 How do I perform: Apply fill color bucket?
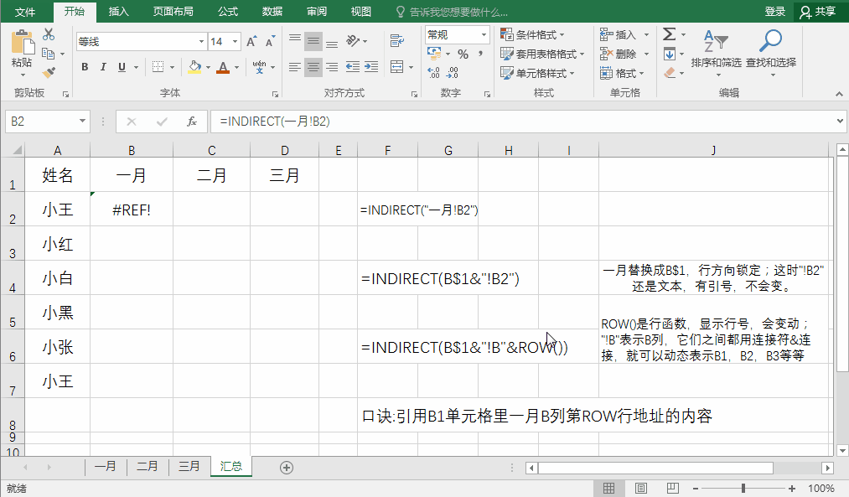click(194, 67)
